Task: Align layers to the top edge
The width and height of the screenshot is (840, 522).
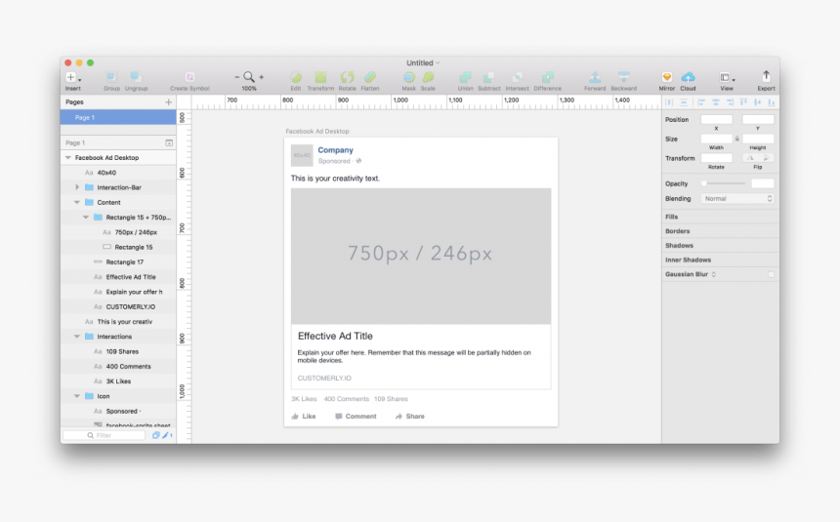Action: pos(743,102)
